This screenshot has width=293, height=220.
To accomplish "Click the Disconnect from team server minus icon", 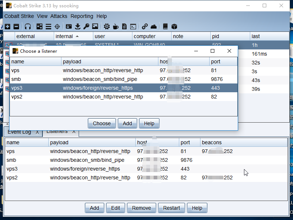I will [16, 27].
